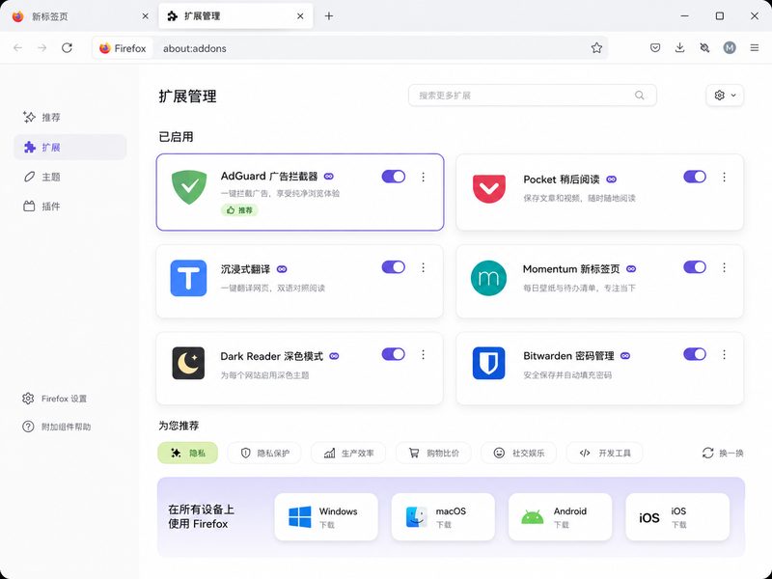Click the Dark Reader moon icon
This screenshot has height=579, width=772.
click(x=188, y=364)
